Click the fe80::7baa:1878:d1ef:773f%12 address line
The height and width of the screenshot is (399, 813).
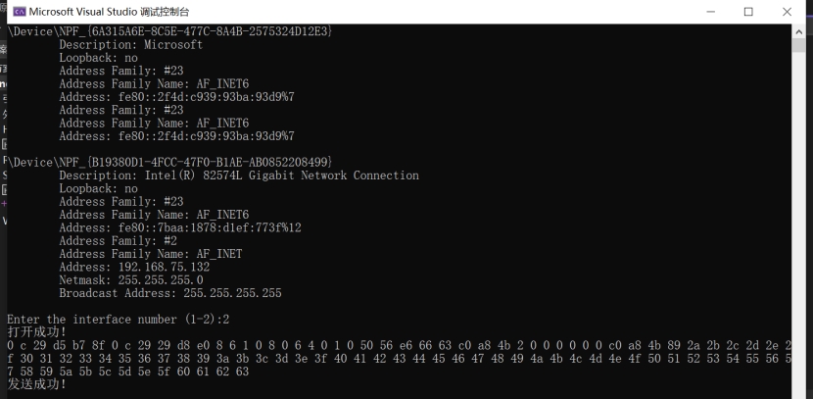(x=179, y=227)
